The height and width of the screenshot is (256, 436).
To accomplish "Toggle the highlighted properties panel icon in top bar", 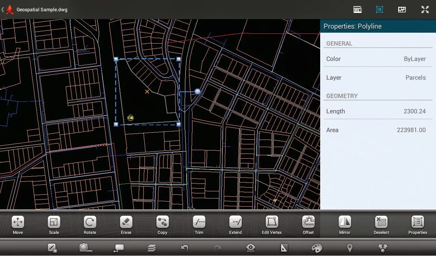I will click(x=379, y=10).
